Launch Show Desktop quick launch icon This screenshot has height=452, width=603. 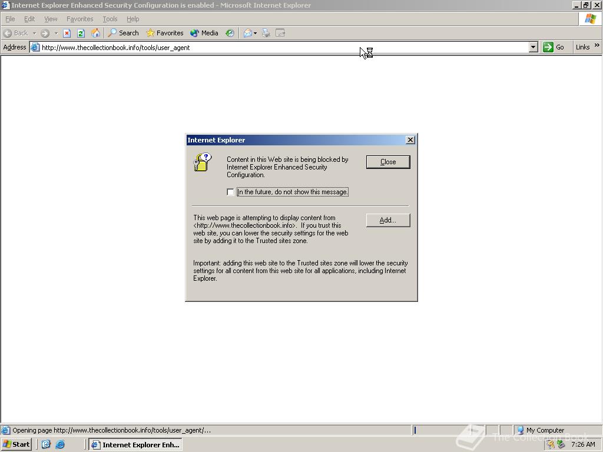[x=46, y=445]
